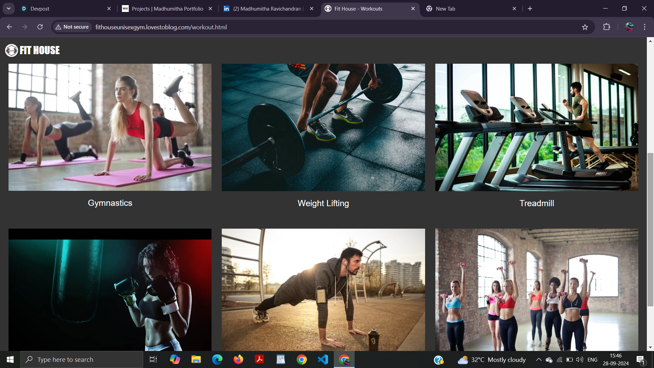Open Chrome profile avatar
Viewport: 654px width, 368px height.
pos(629,27)
